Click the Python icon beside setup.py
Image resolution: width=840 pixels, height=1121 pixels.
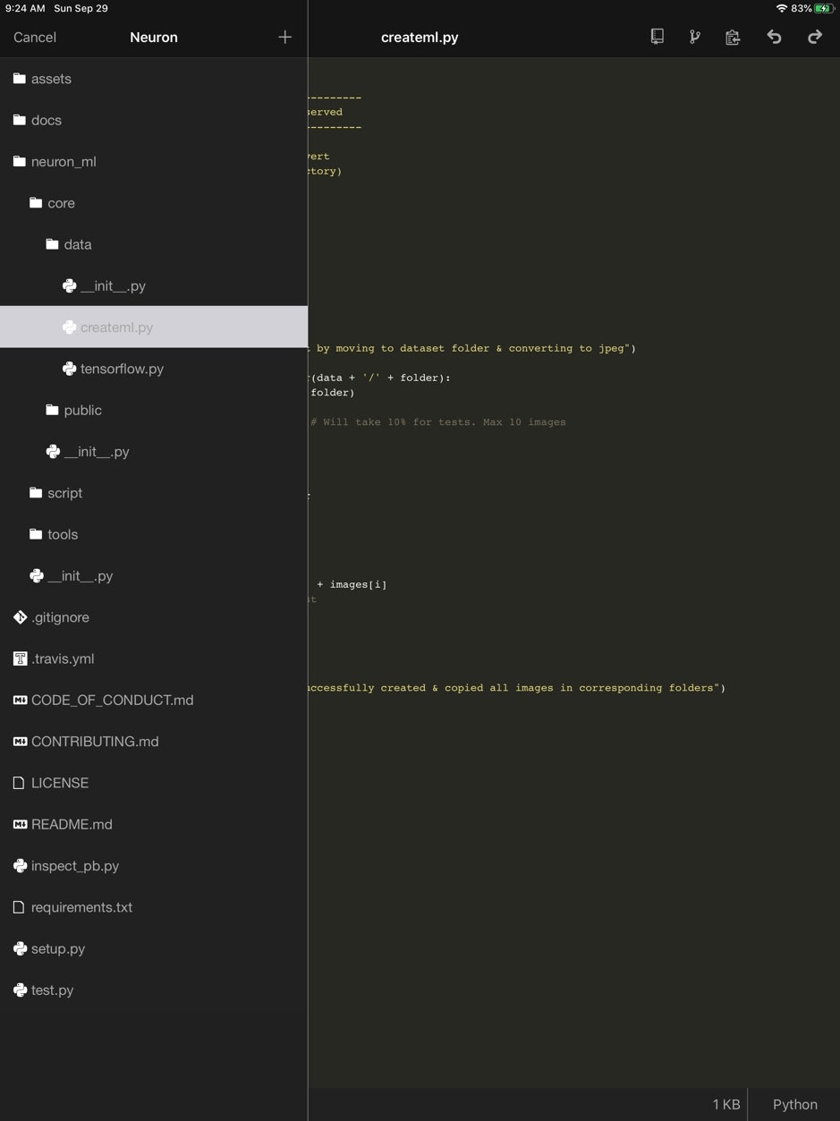(x=20, y=948)
